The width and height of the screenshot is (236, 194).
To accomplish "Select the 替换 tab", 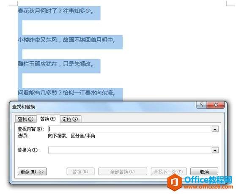I will tap(48, 119).
